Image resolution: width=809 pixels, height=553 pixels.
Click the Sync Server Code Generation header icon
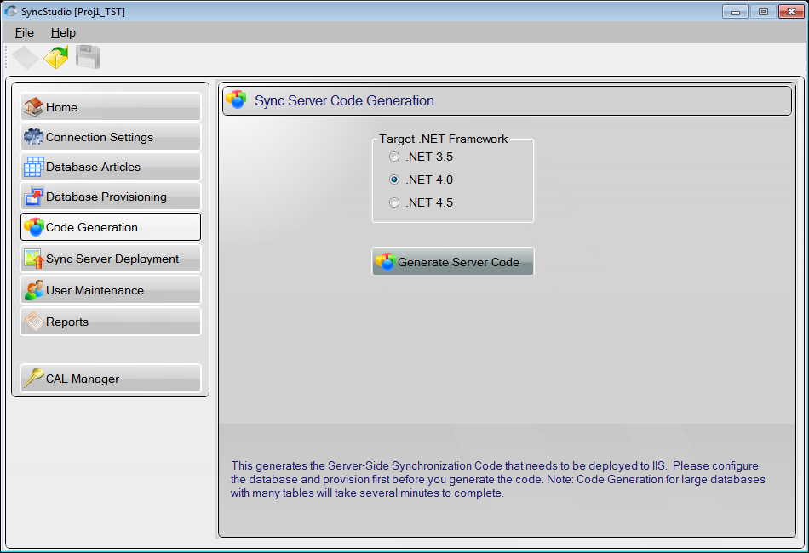pos(236,100)
